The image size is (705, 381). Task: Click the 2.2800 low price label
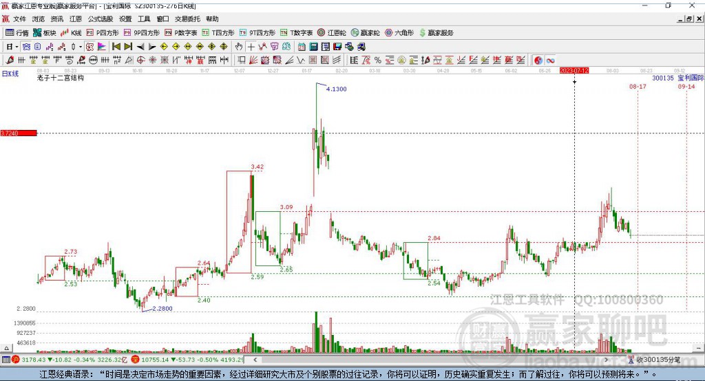coord(162,308)
